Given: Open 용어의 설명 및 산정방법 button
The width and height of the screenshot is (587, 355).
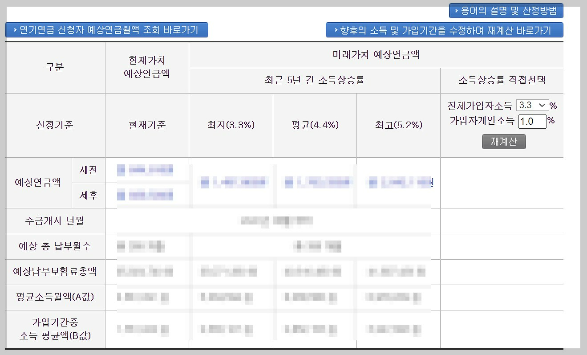Looking at the screenshot, I should (506, 11).
